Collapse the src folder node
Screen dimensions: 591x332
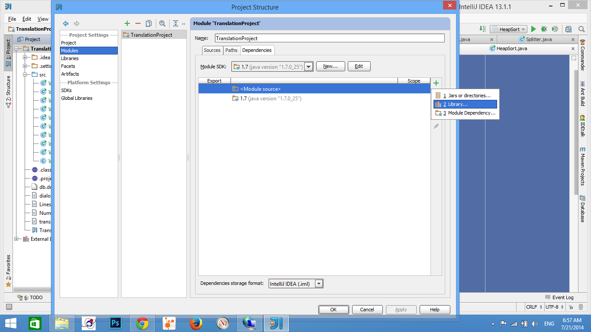coord(25,75)
